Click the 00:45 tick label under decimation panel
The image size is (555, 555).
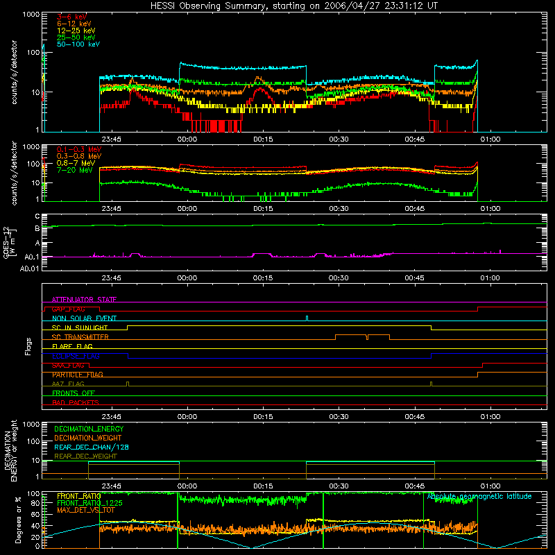[x=414, y=486]
